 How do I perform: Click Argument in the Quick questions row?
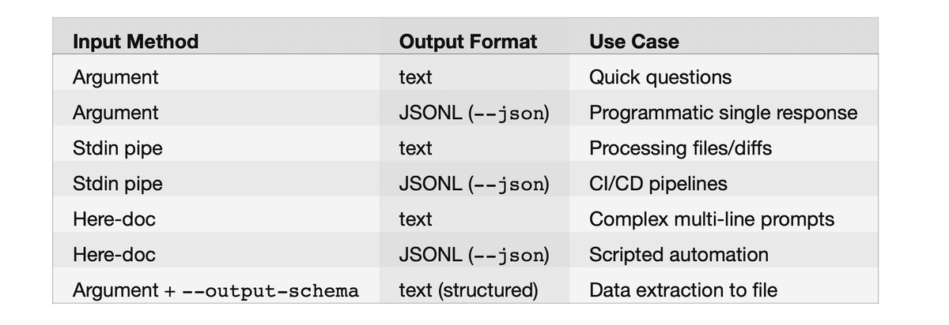click(115, 77)
